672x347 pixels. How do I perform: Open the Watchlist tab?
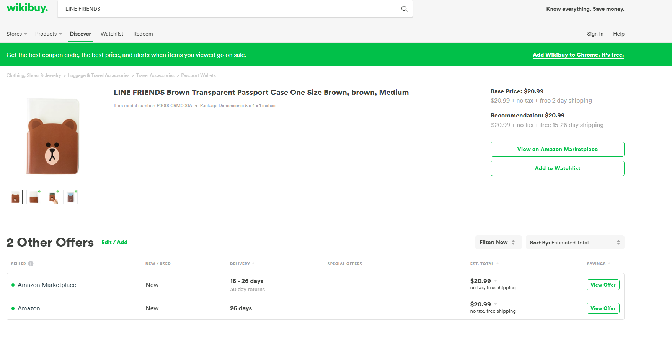(112, 34)
